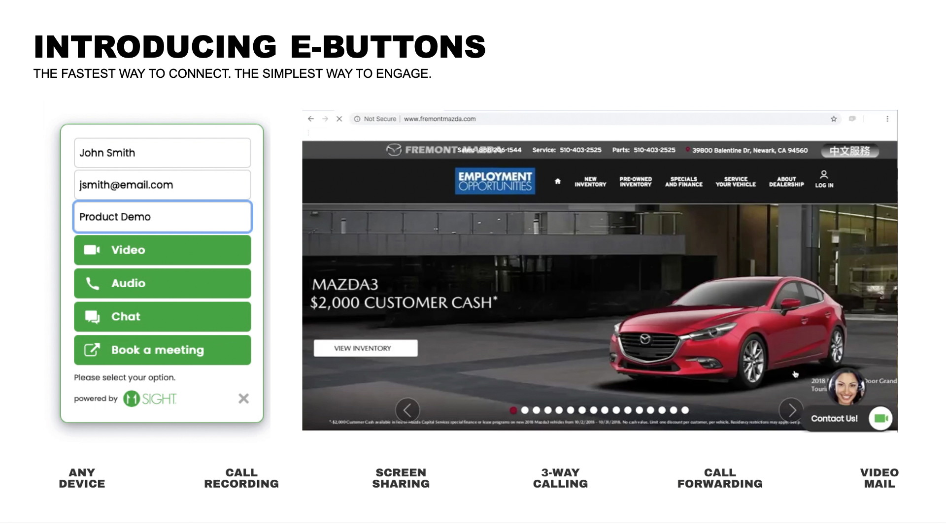Click the browser back arrow
This screenshot has height=532, width=946.
310,119
